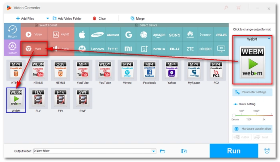Select the 4K/HD format category
The image size is (280, 162).
coord(61,34)
